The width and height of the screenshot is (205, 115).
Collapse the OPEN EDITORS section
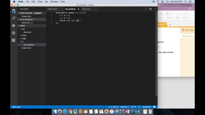(19, 13)
